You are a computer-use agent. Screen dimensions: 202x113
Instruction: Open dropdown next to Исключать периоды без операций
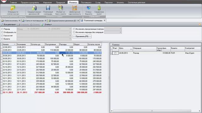pos(120,32)
